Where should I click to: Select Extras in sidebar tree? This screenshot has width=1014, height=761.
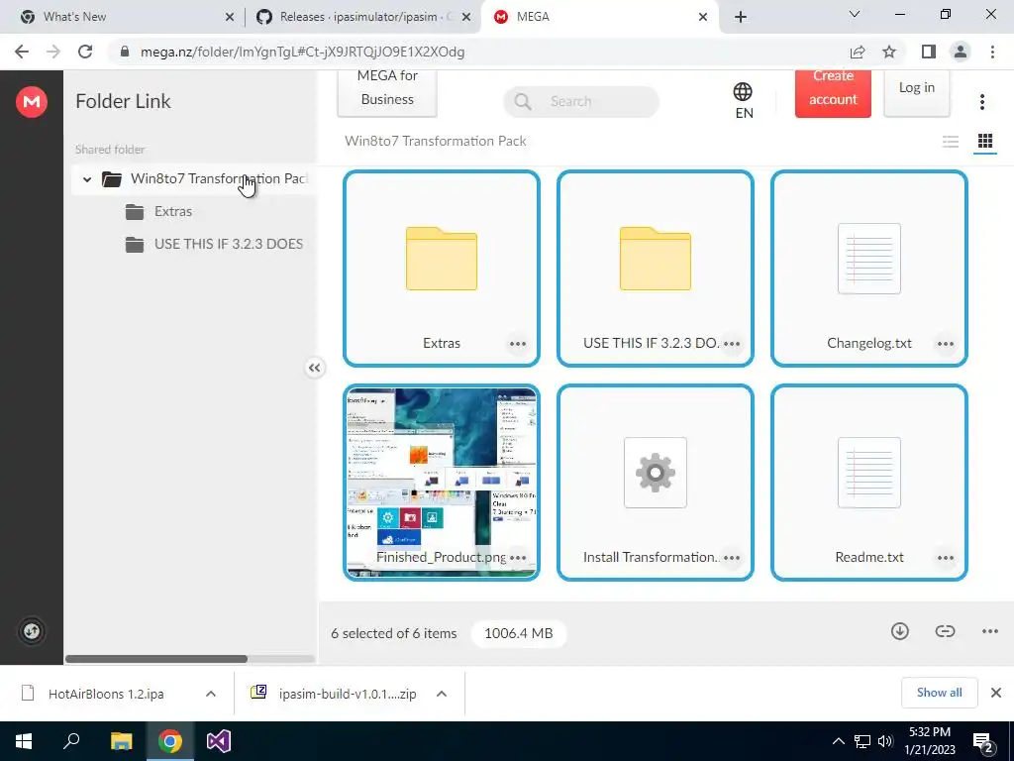(172, 212)
